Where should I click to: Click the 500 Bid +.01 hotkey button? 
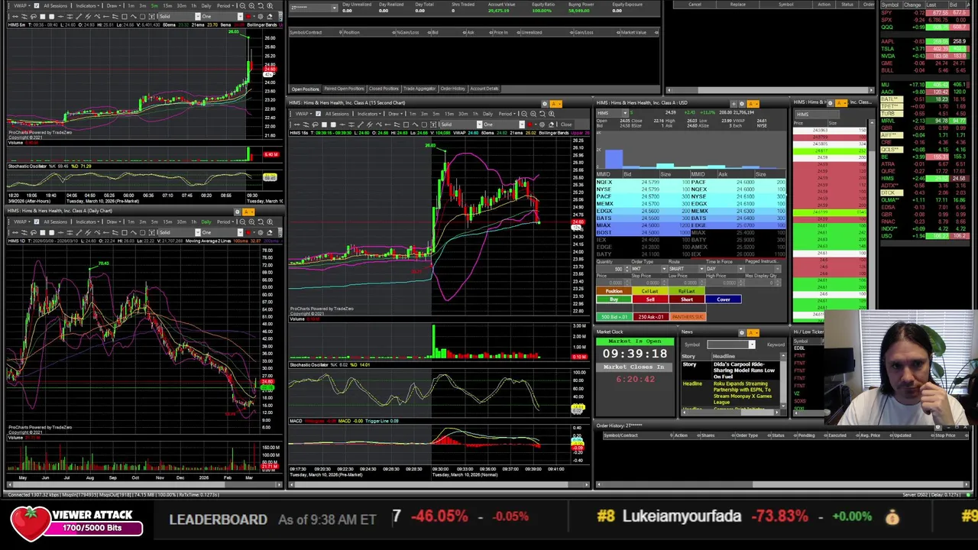614,317
